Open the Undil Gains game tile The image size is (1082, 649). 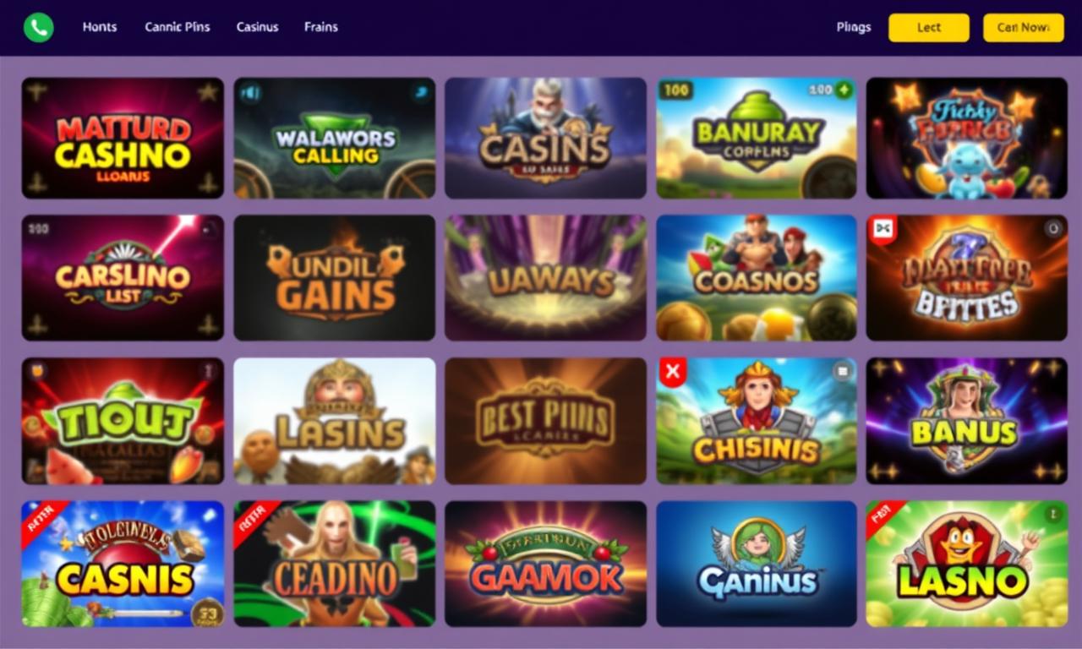pyautogui.click(x=335, y=277)
